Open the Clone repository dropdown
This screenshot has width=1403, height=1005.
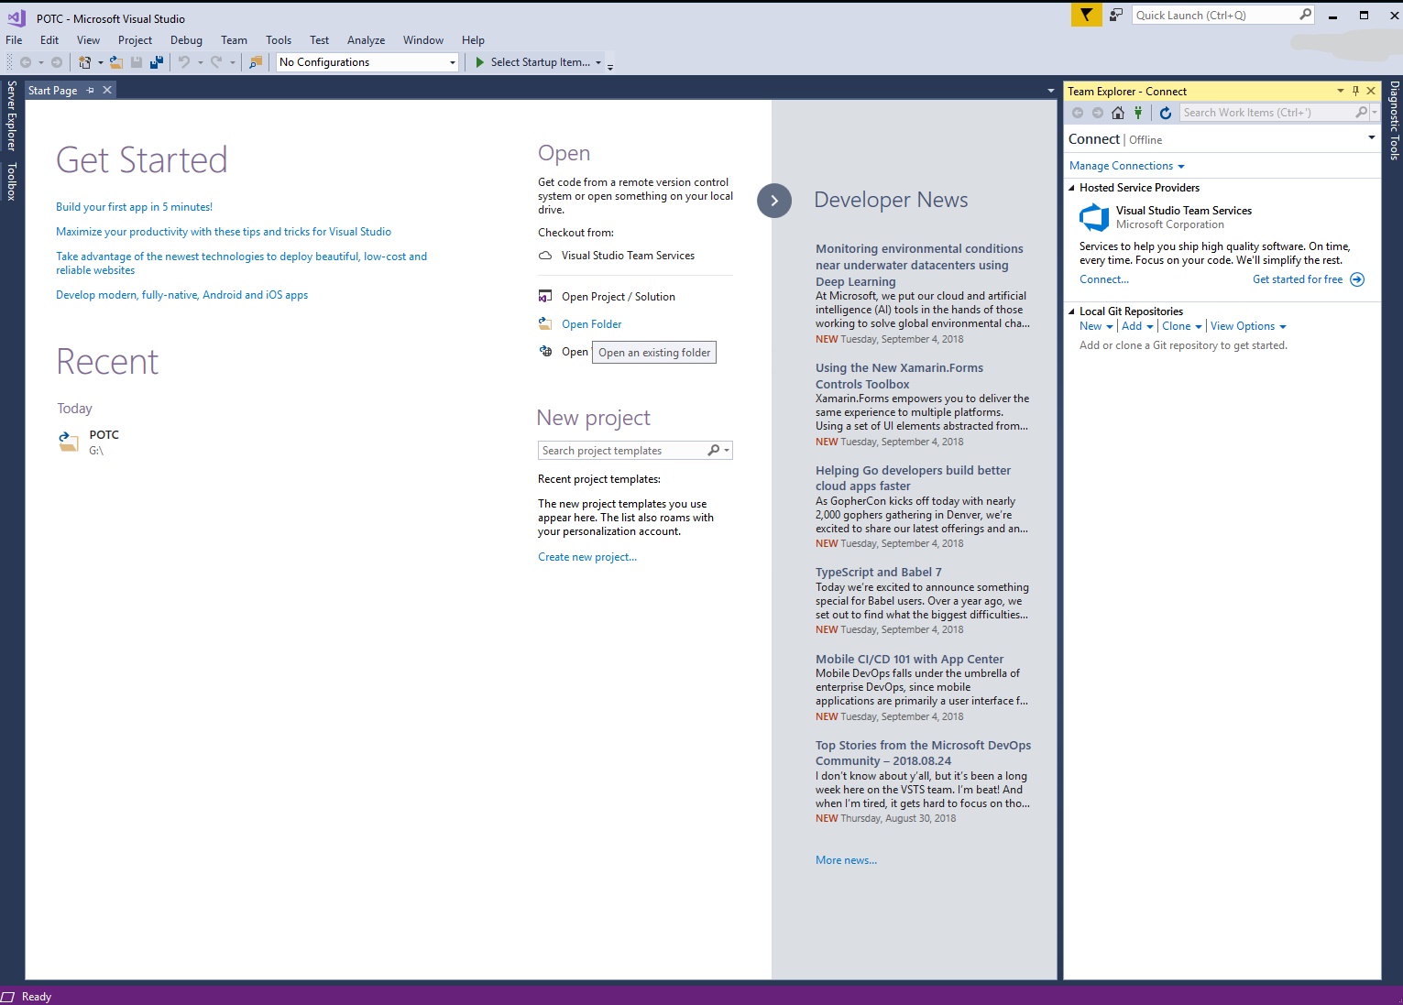pyautogui.click(x=1182, y=326)
